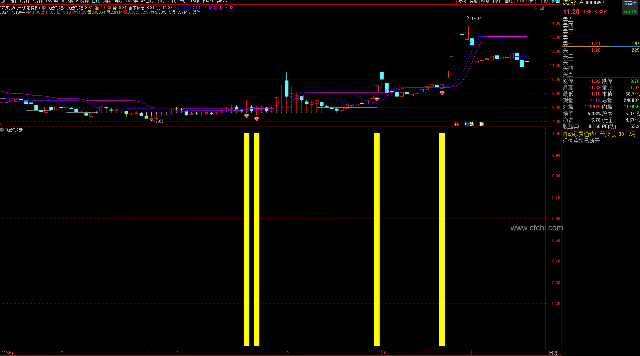Click the 榜 marker icon on the chart
The width and height of the screenshot is (640, 356).
coord(482,124)
